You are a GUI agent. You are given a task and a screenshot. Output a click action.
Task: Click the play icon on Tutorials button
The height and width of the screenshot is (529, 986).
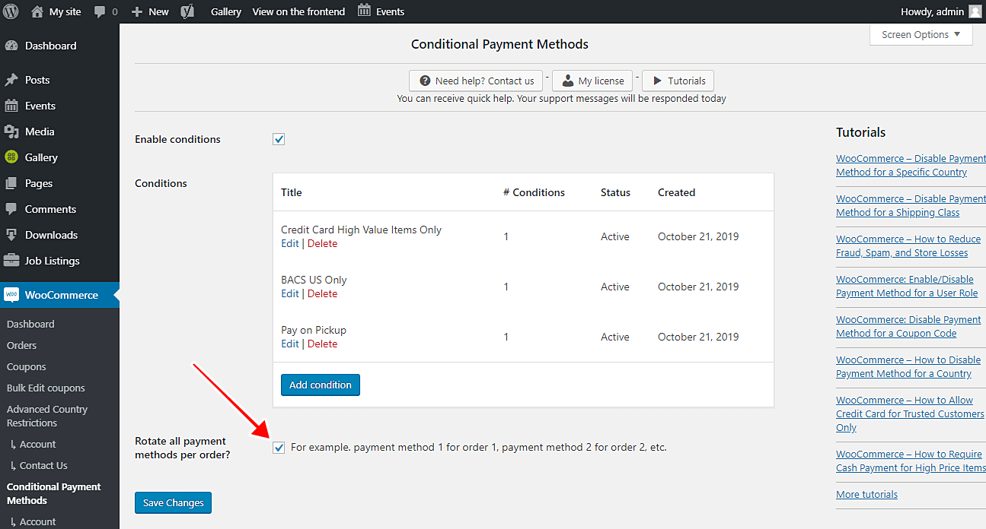pyautogui.click(x=657, y=81)
